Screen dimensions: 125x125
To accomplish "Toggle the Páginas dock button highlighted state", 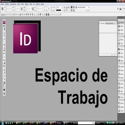I will click(121, 22).
